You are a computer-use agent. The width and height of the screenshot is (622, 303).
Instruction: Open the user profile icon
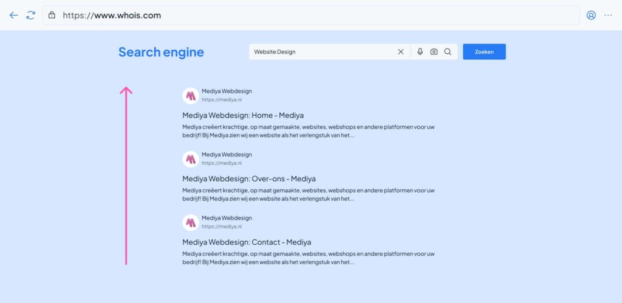point(591,15)
